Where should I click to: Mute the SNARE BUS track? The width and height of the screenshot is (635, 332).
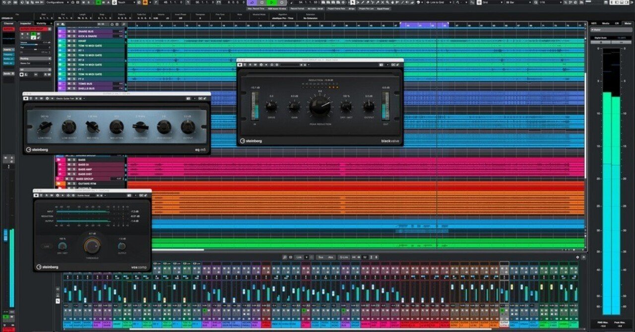(68, 31)
